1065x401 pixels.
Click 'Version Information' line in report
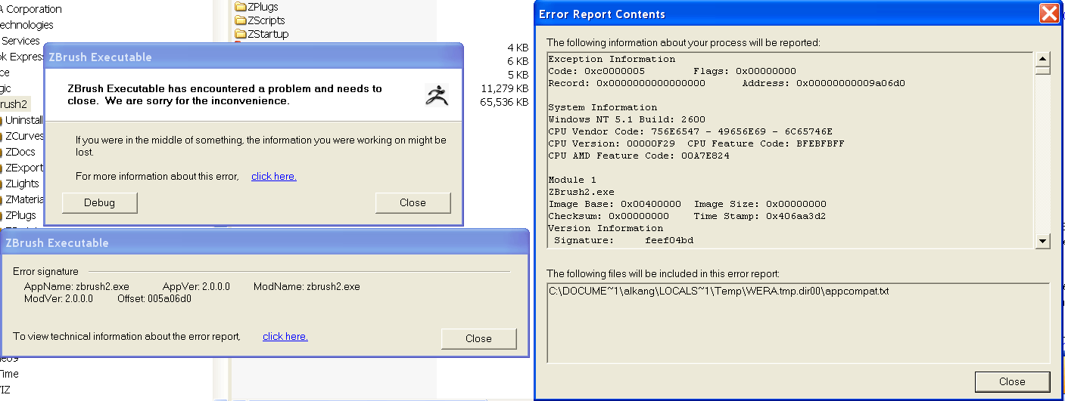click(606, 228)
